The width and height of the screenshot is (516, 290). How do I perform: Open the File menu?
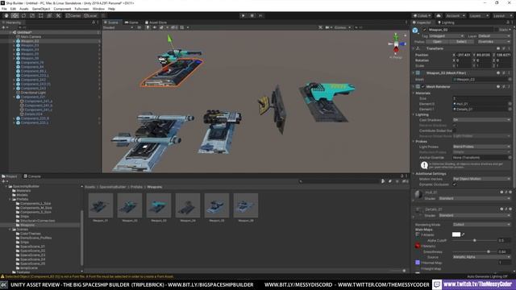click(x=4, y=9)
